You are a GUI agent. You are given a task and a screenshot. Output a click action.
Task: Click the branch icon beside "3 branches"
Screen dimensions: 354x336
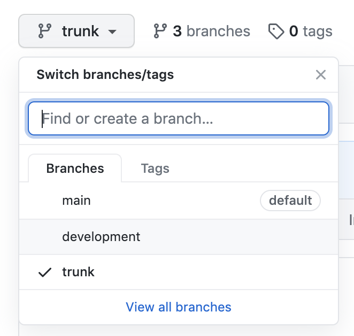pyautogui.click(x=160, y=31)
